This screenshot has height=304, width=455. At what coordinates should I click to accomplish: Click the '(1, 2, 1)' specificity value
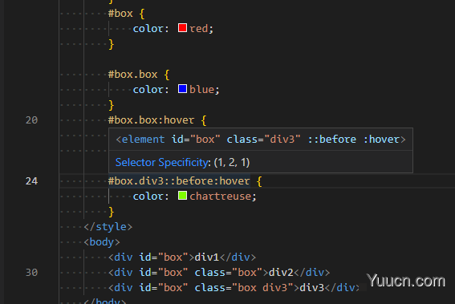pos(232,163)
